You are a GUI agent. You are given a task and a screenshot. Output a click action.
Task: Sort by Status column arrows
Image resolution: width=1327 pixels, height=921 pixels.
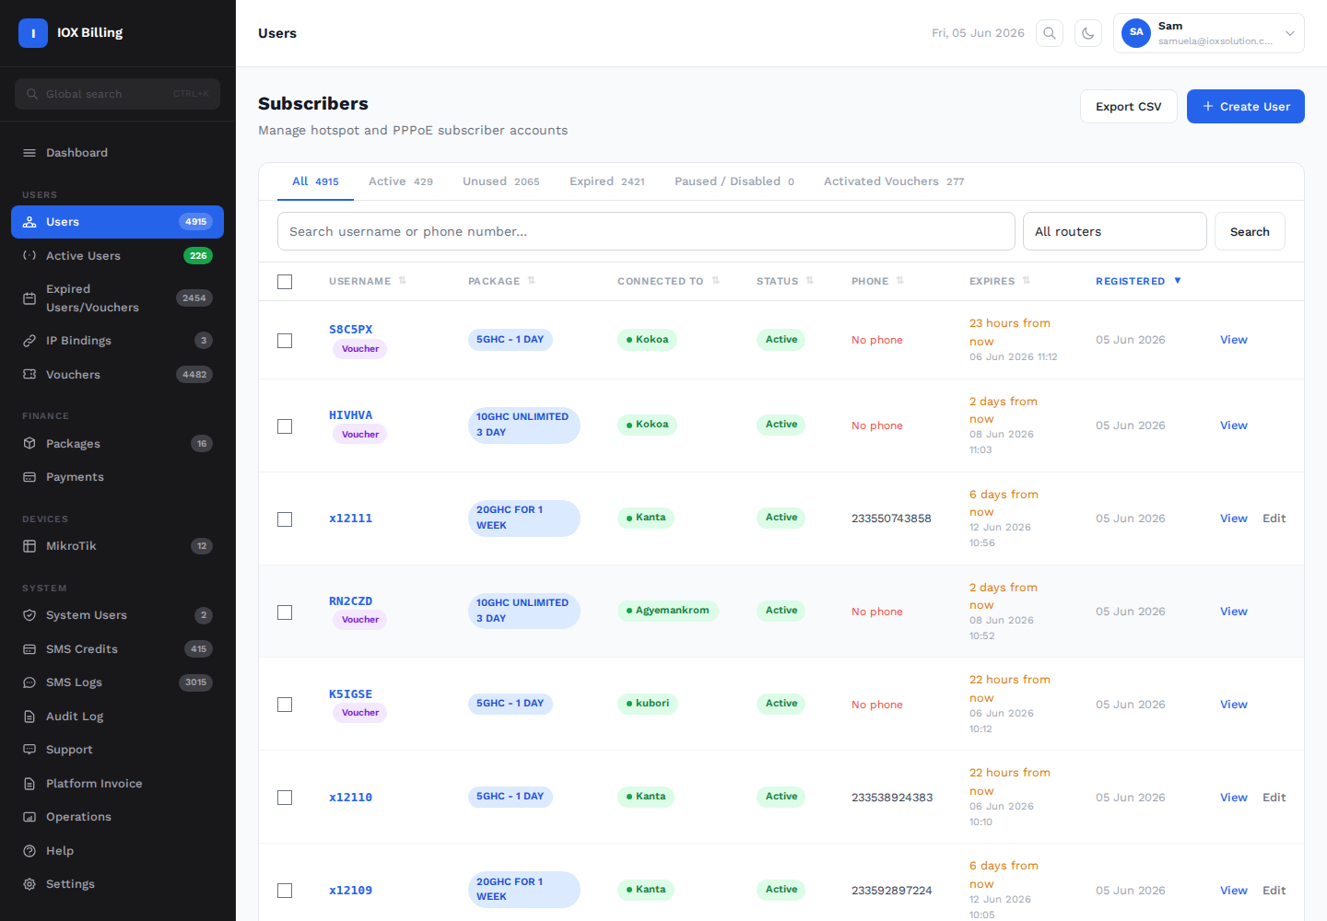(x=810, y=281)
